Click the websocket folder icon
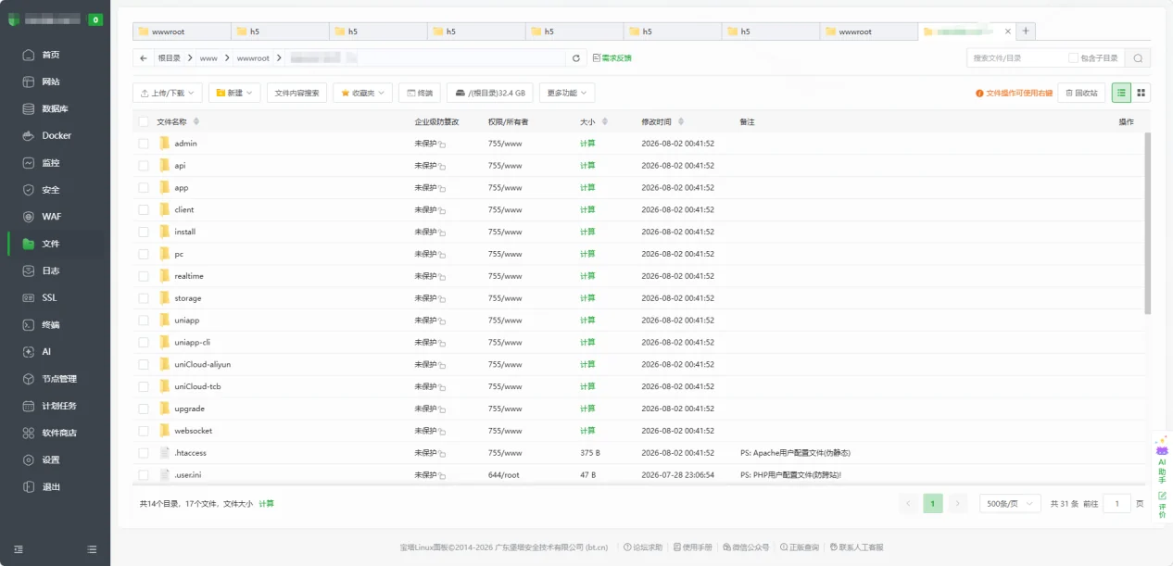The image size is (1173, 566). click(x=165, y=431)
